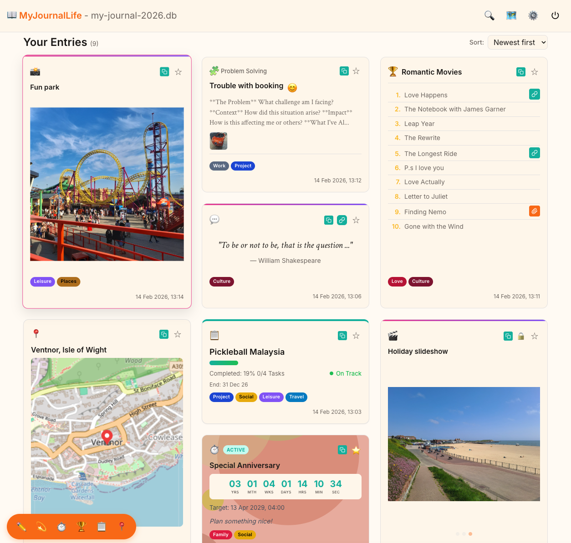Favorite the Fun park entry
Image resolution: width=571 pixels, height=543 pixels.
pyautogui.click(x=178, y=72)
